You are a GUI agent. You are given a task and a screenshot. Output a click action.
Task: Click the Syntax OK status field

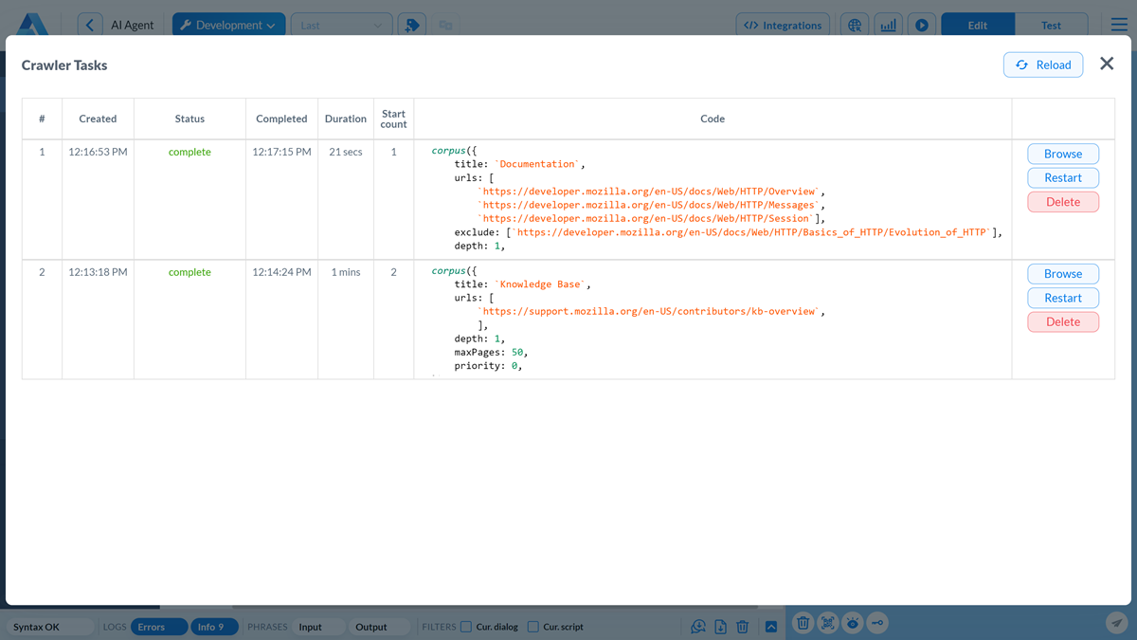click(49, 627)
